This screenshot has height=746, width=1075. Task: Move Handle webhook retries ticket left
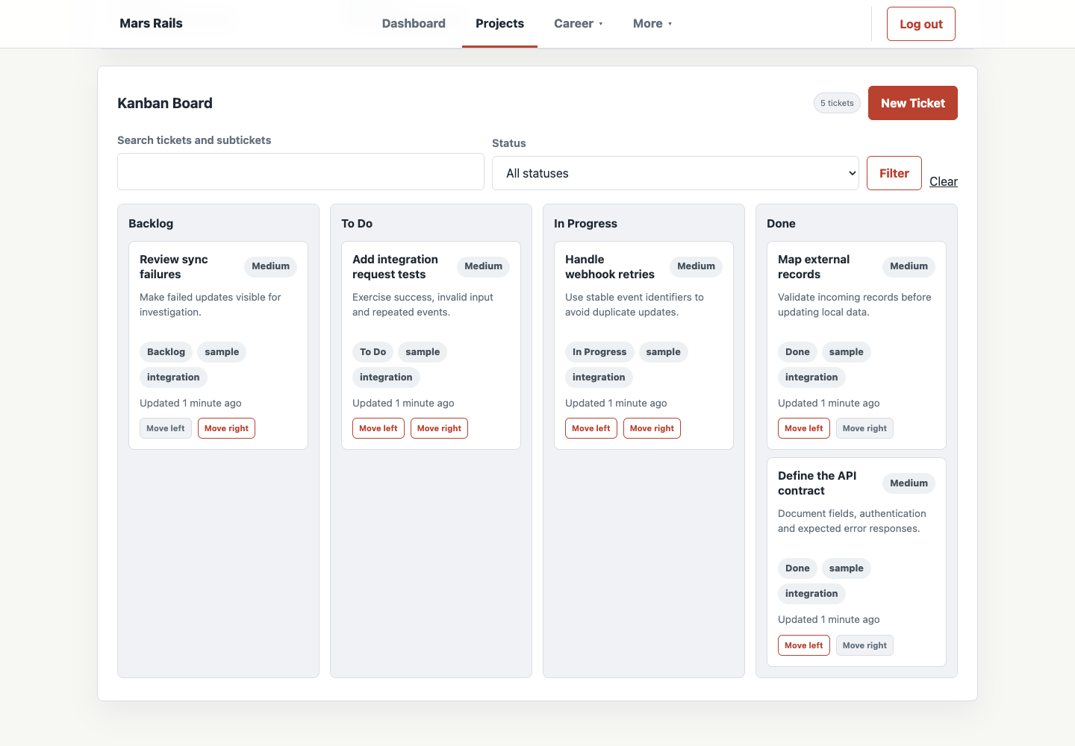pyautogui.click(x=591, y=428)
